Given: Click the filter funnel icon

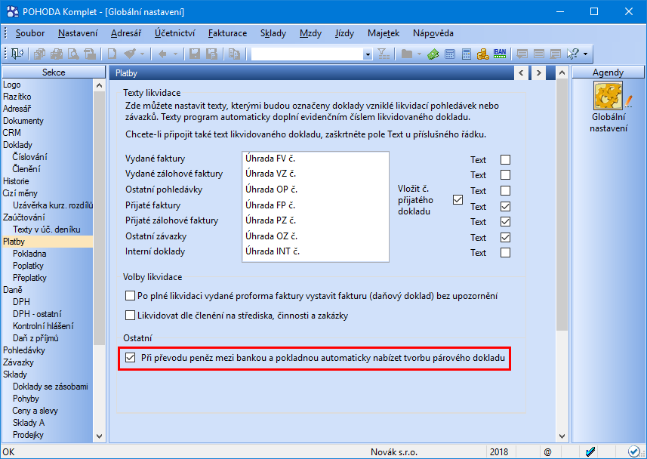Looking at the screenshot, I should (384, 54).
